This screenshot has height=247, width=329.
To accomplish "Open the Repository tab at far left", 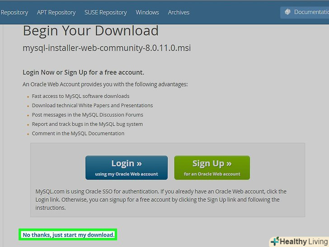I will coord(14,12).
